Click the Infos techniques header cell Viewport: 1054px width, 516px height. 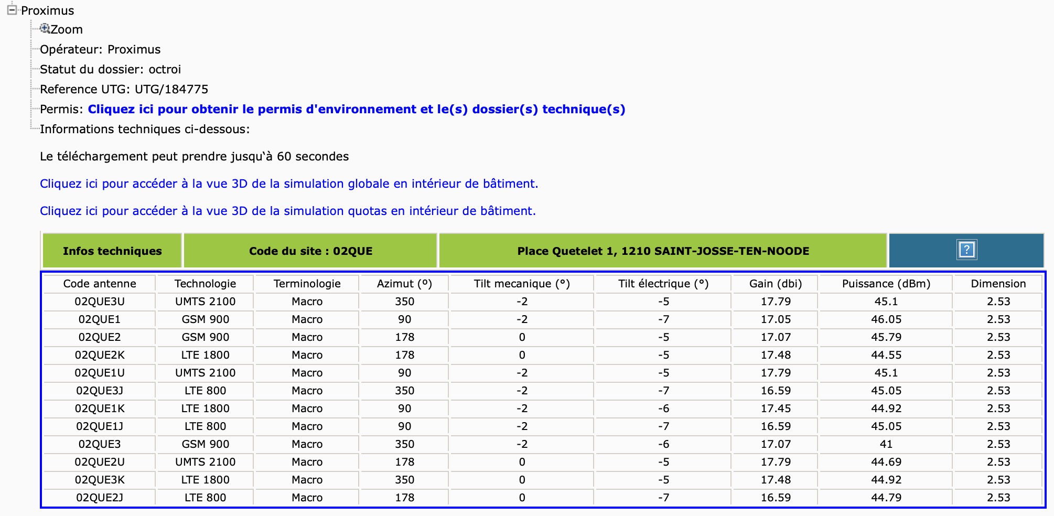(112, 251)
